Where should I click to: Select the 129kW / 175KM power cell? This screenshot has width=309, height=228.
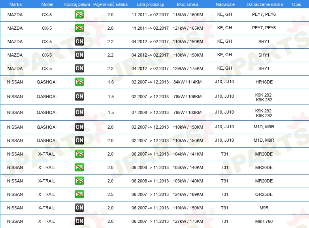tap(188, 68)
